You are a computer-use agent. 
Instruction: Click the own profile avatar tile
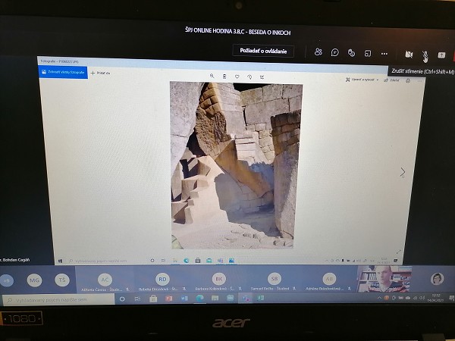(437, 279)
